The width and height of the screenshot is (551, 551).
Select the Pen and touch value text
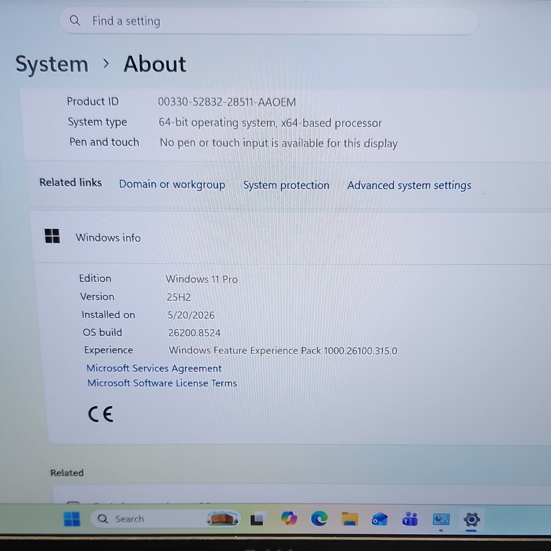pyautogui.click(x=279, y=143)
